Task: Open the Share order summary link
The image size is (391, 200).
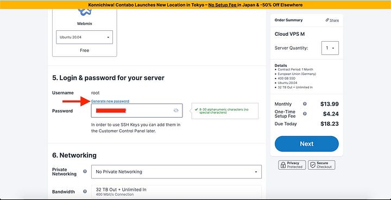Action: click(334, 20)
